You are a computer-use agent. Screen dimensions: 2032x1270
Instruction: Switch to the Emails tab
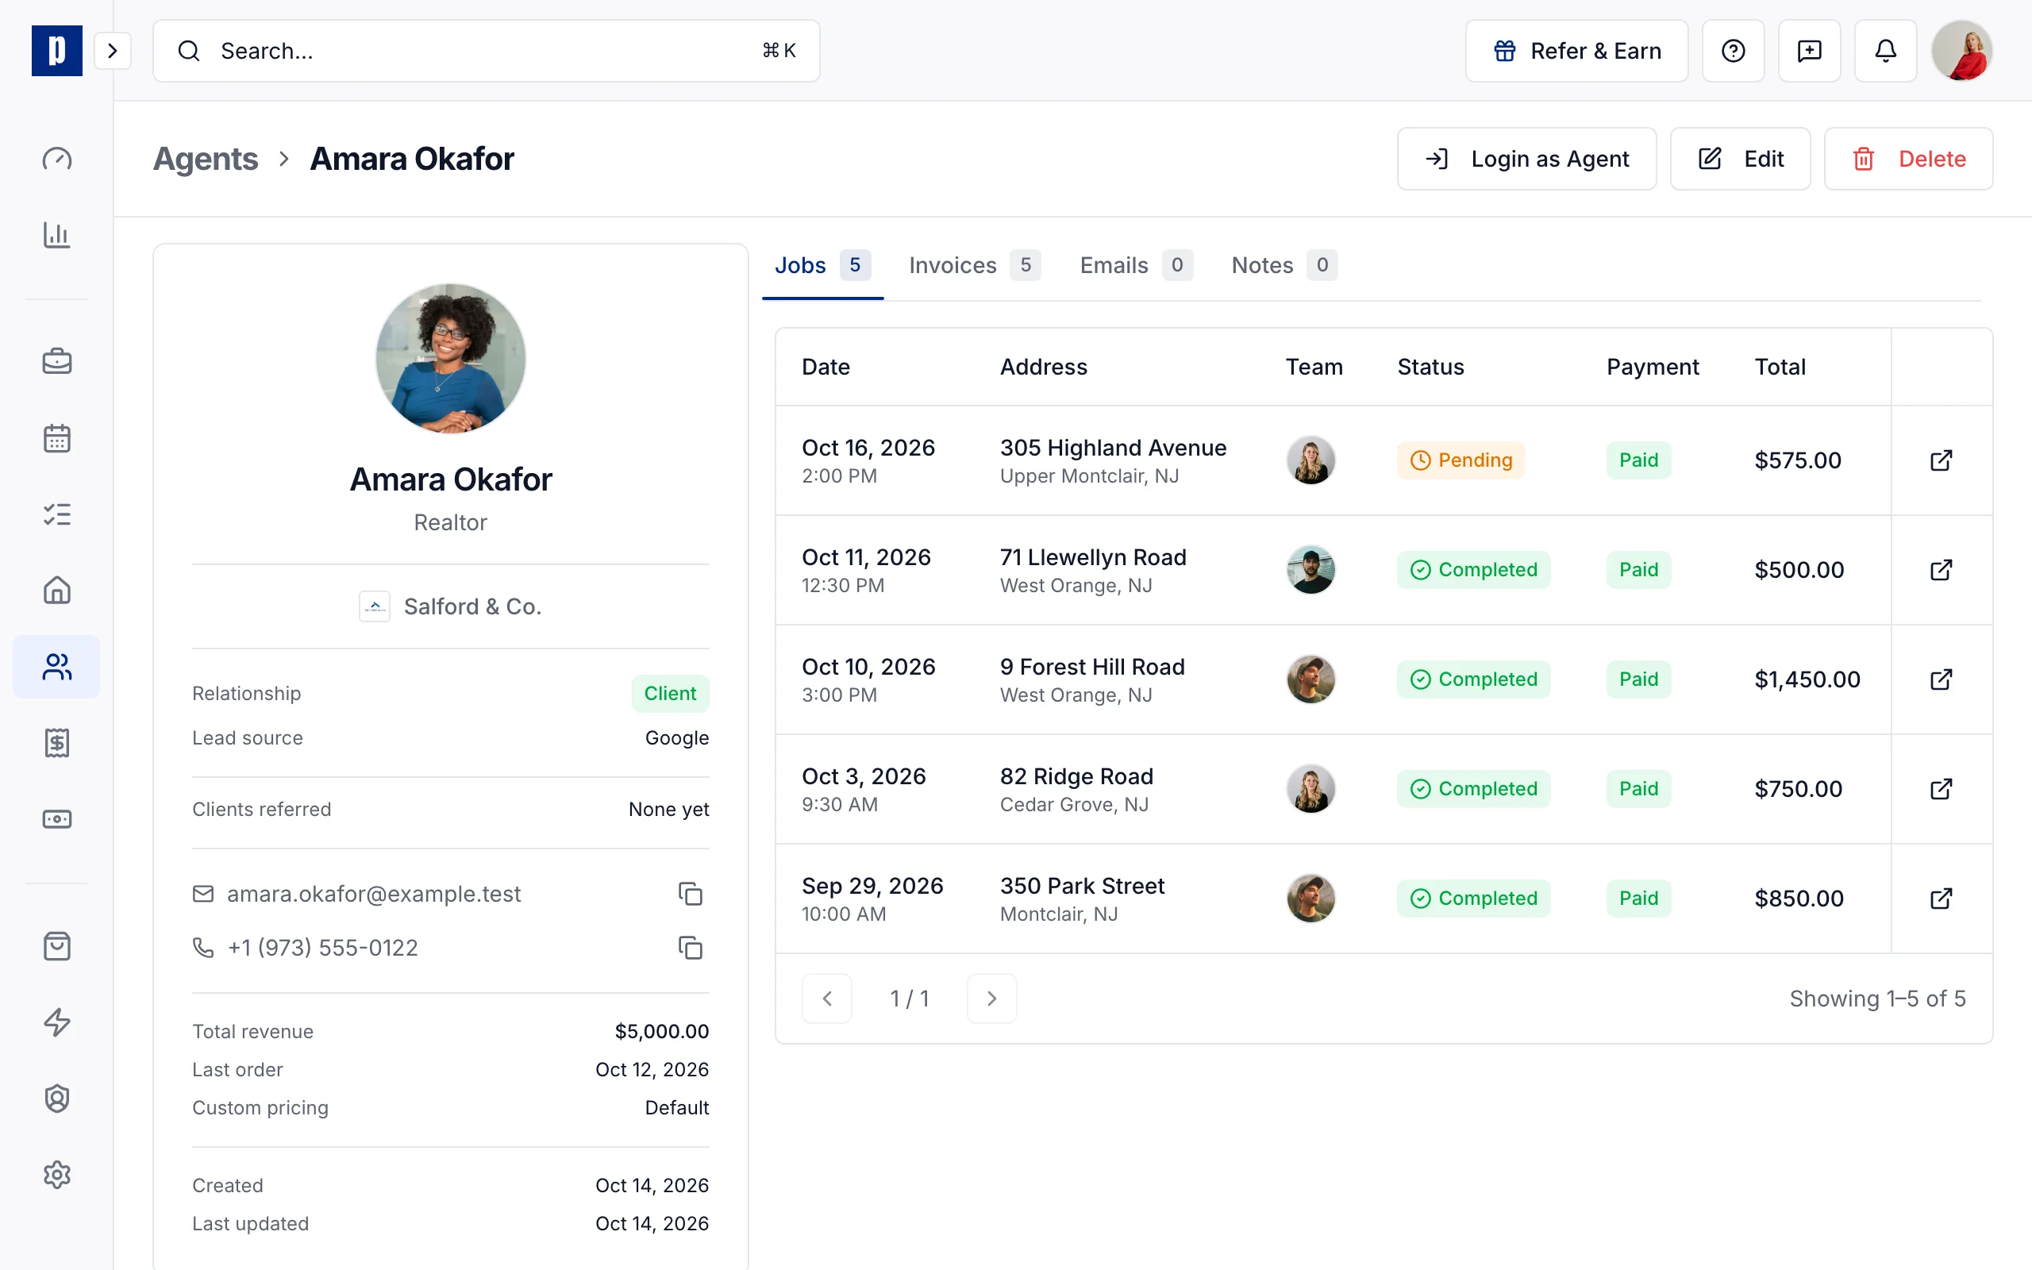coord(1136,265)
